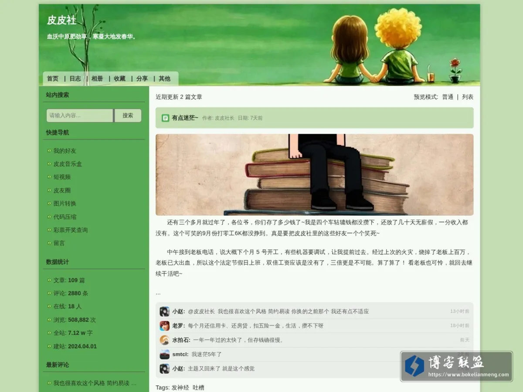
Task: Click the green article icon beside 有点迷茫~
Action: pyautogui.click(x=165, y=118)
